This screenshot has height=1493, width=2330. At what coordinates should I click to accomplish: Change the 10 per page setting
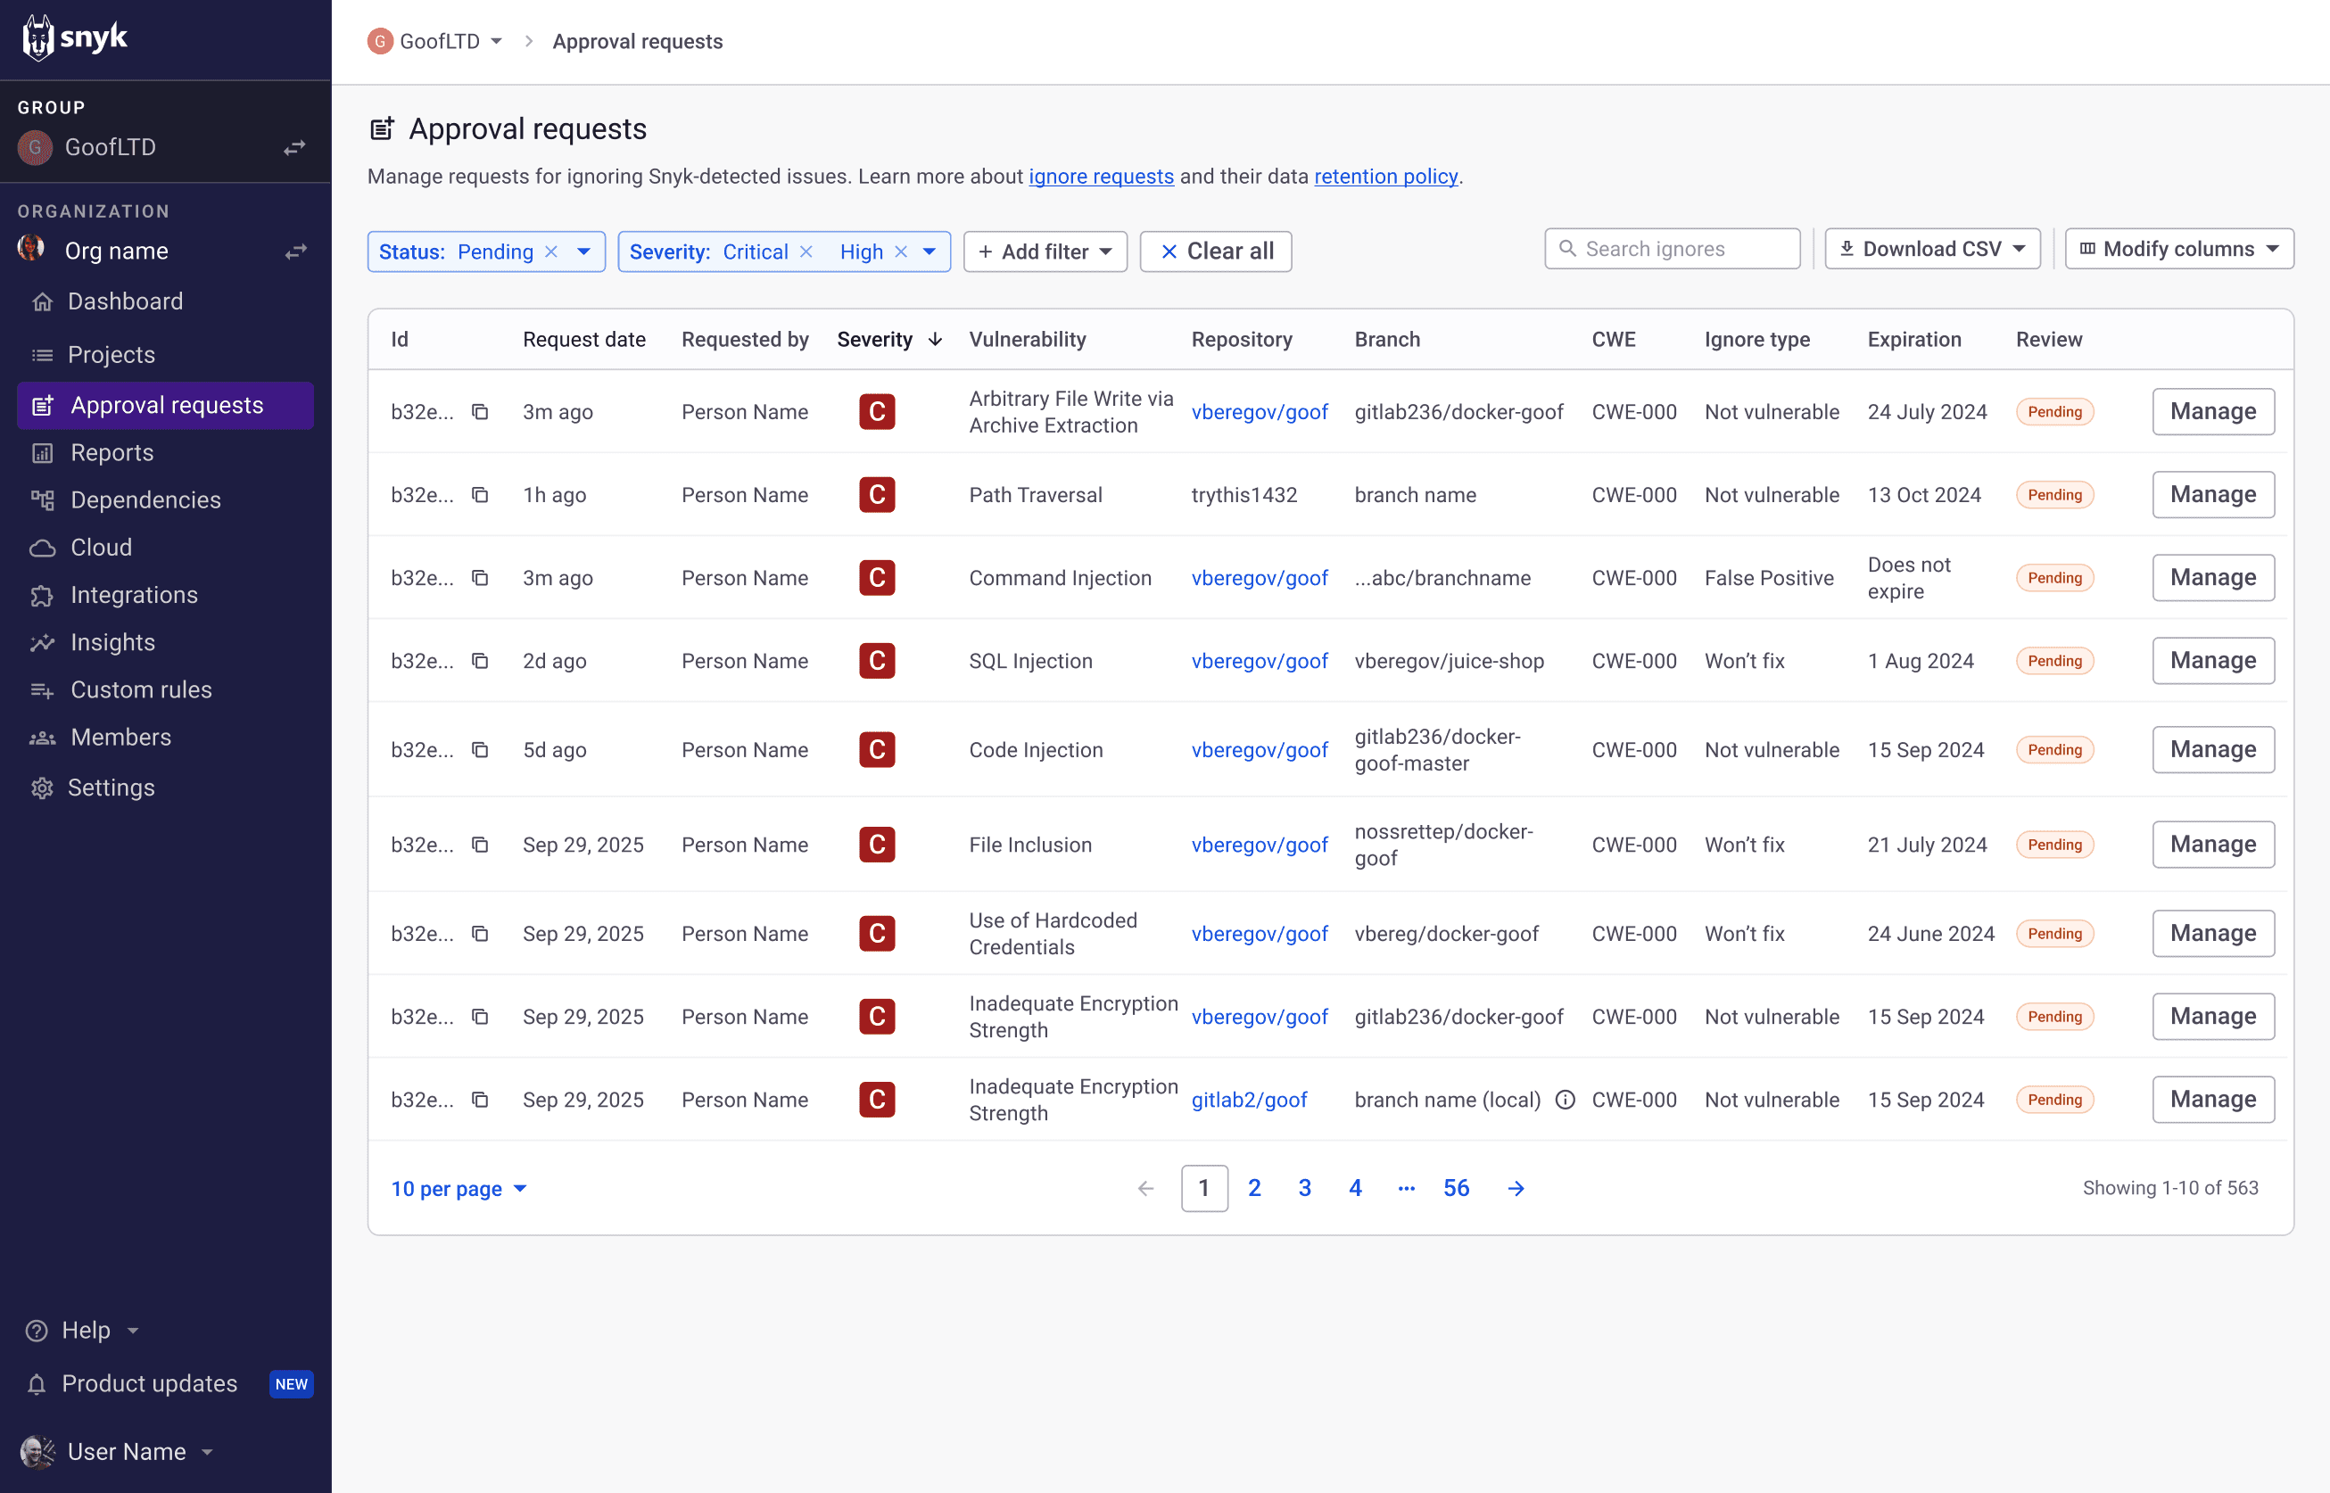coord(459,1189)
